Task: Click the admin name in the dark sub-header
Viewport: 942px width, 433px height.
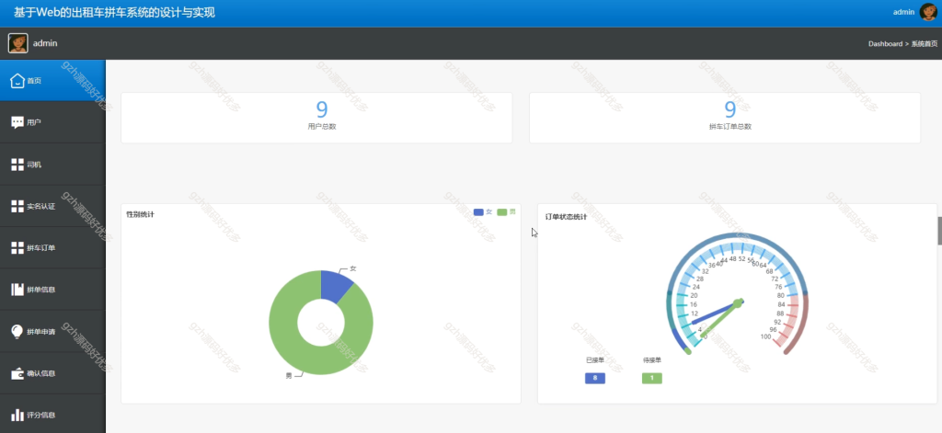Action: point(45,43)
